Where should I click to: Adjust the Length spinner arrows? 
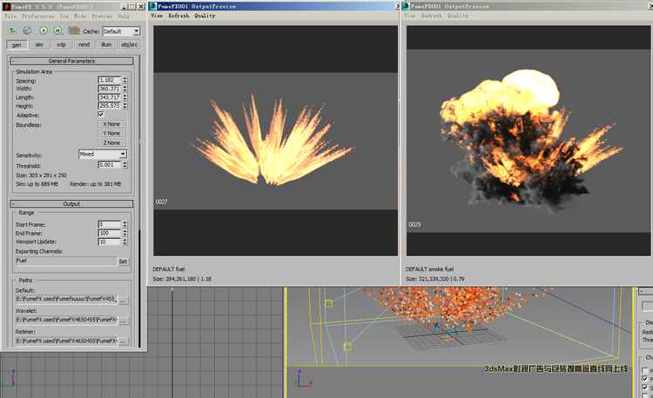(x=125, y=97)
